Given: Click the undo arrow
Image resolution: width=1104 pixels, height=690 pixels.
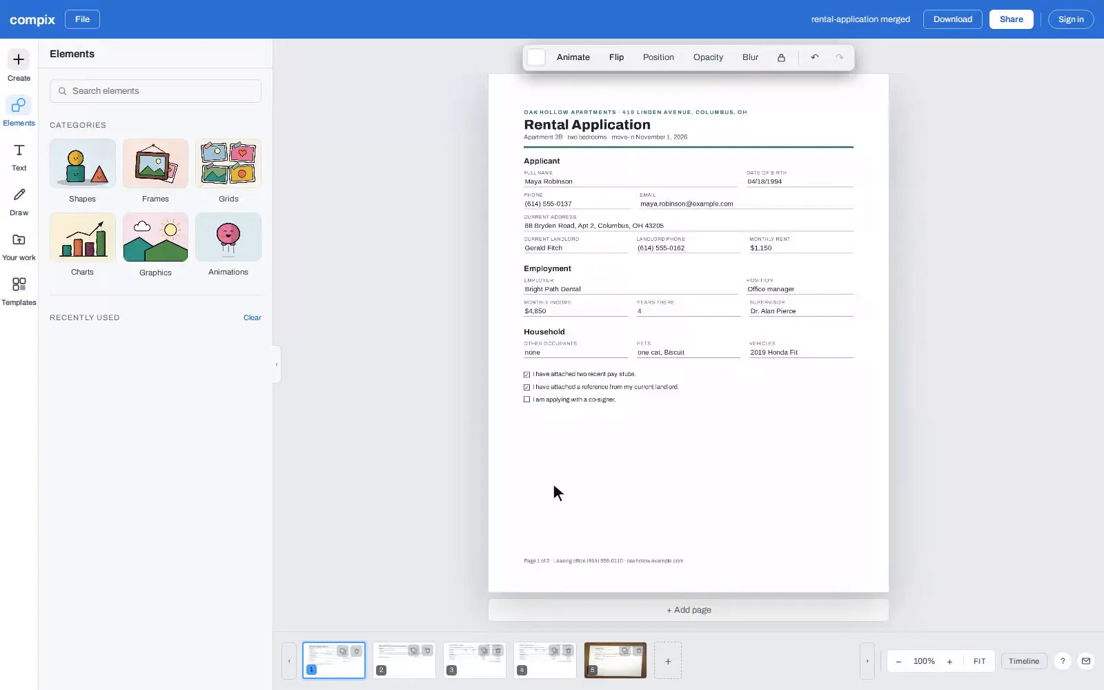Looking at the screenshot, I should tap(815, 57).
